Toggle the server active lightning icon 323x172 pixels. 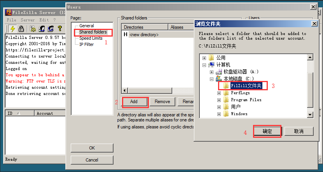(13, 29)
